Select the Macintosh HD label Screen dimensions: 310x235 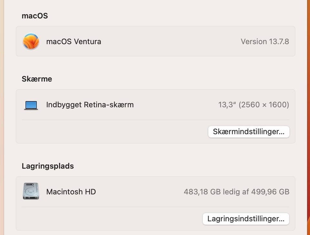[71, 192]
